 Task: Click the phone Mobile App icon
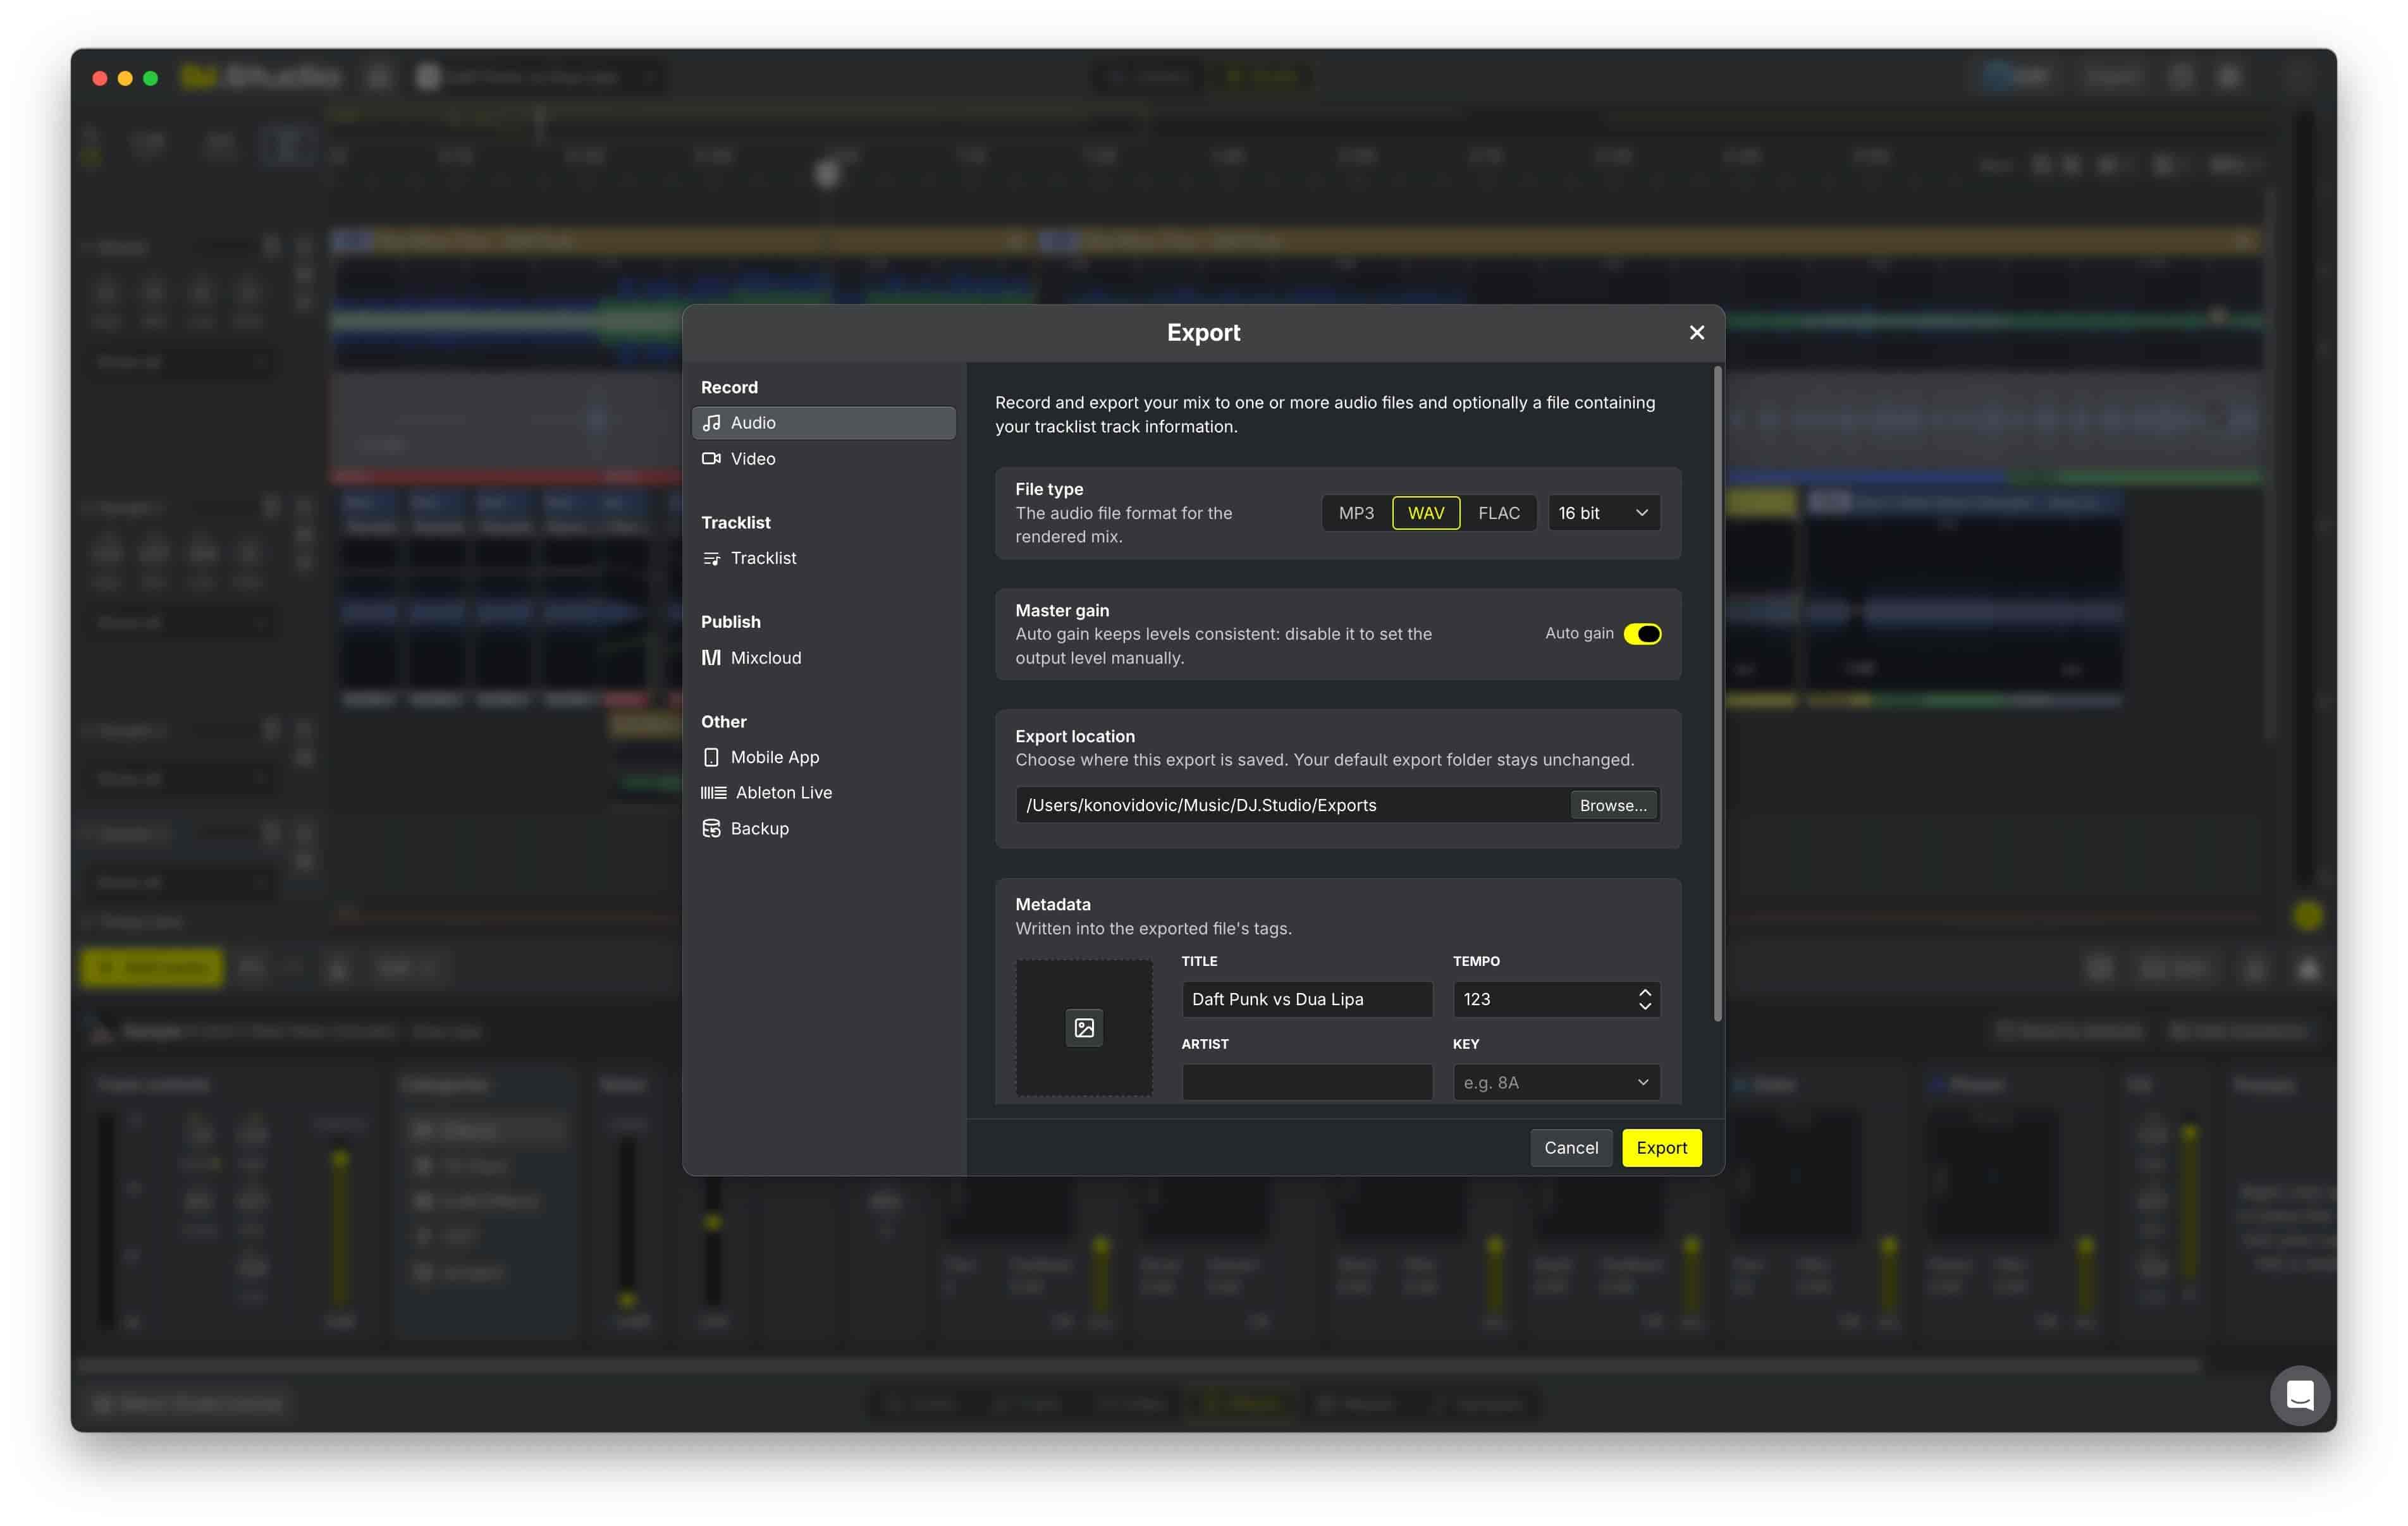(x=711, y=757)
